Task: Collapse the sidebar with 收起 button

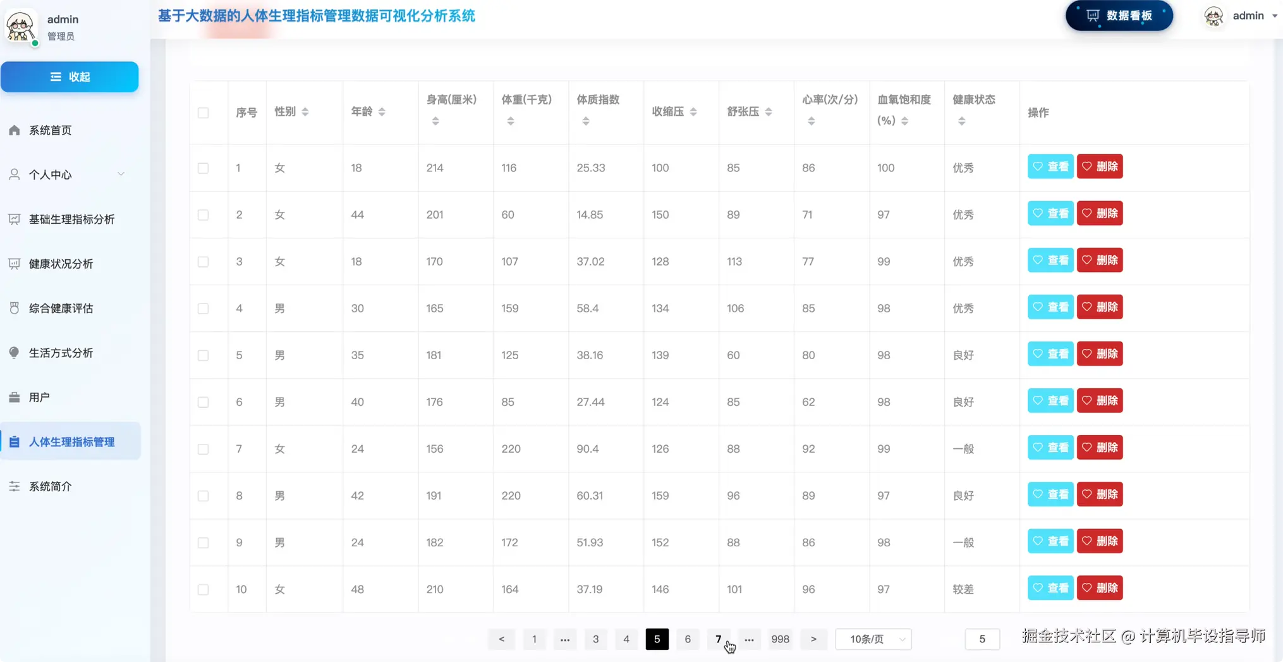Action: (x=70, y=77)
